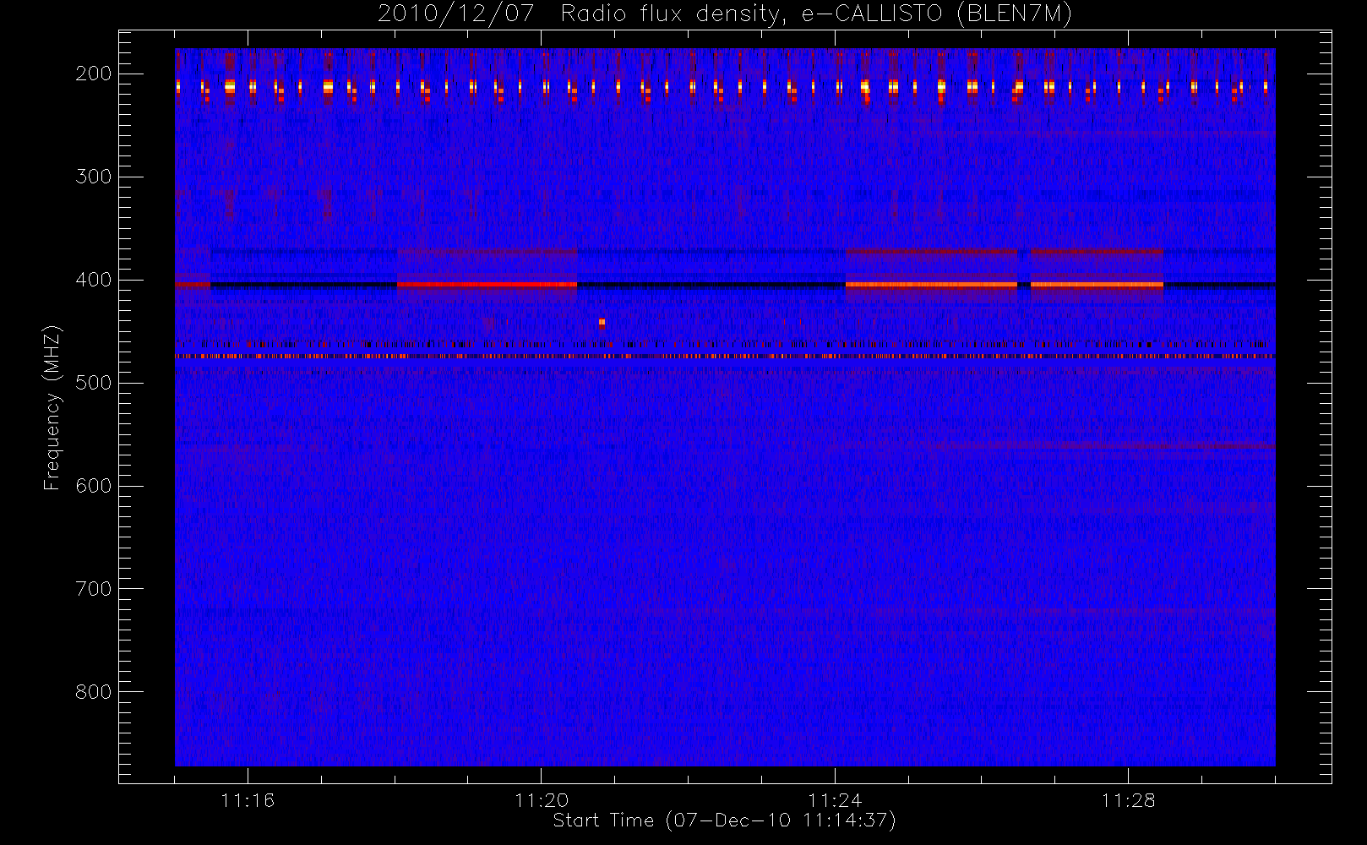Click the 11:16 time tick label

248,800
